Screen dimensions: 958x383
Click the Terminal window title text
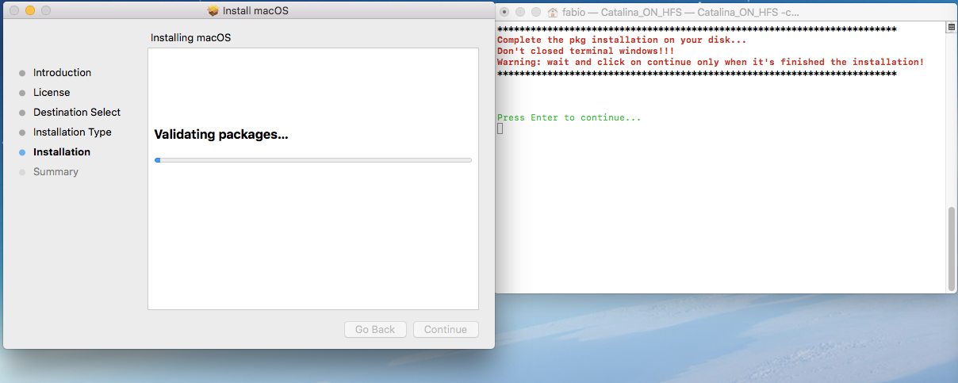click(680, 13)
